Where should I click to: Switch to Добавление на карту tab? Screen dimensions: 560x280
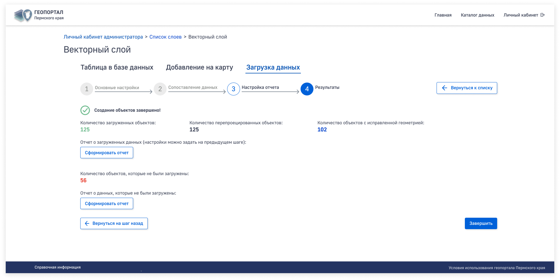[x=199, y=67]
